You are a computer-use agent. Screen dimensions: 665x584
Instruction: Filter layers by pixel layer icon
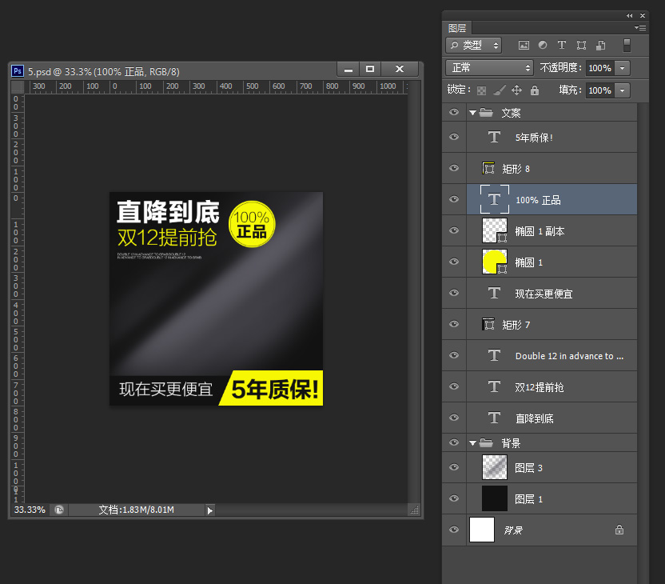click(x=524, y=45)
